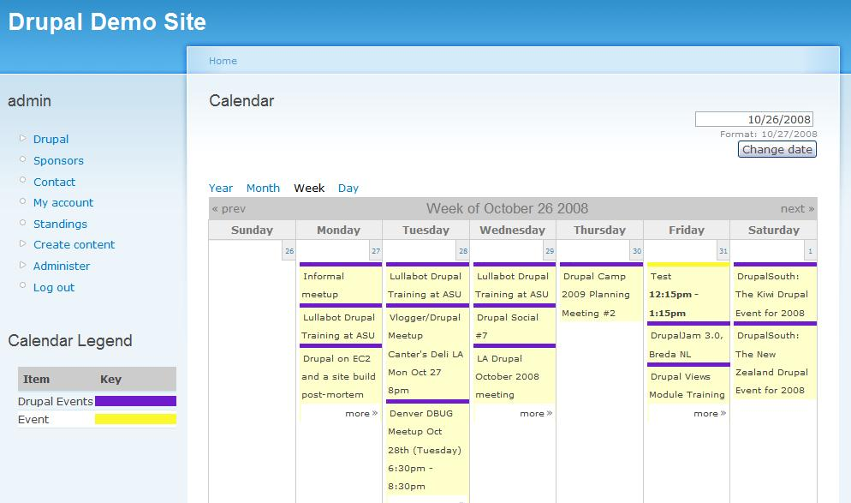Image resolution: width=851 pixels, height=503 pixels.
Task: Expand the Create content menu arrow
Action: (23, 244)
